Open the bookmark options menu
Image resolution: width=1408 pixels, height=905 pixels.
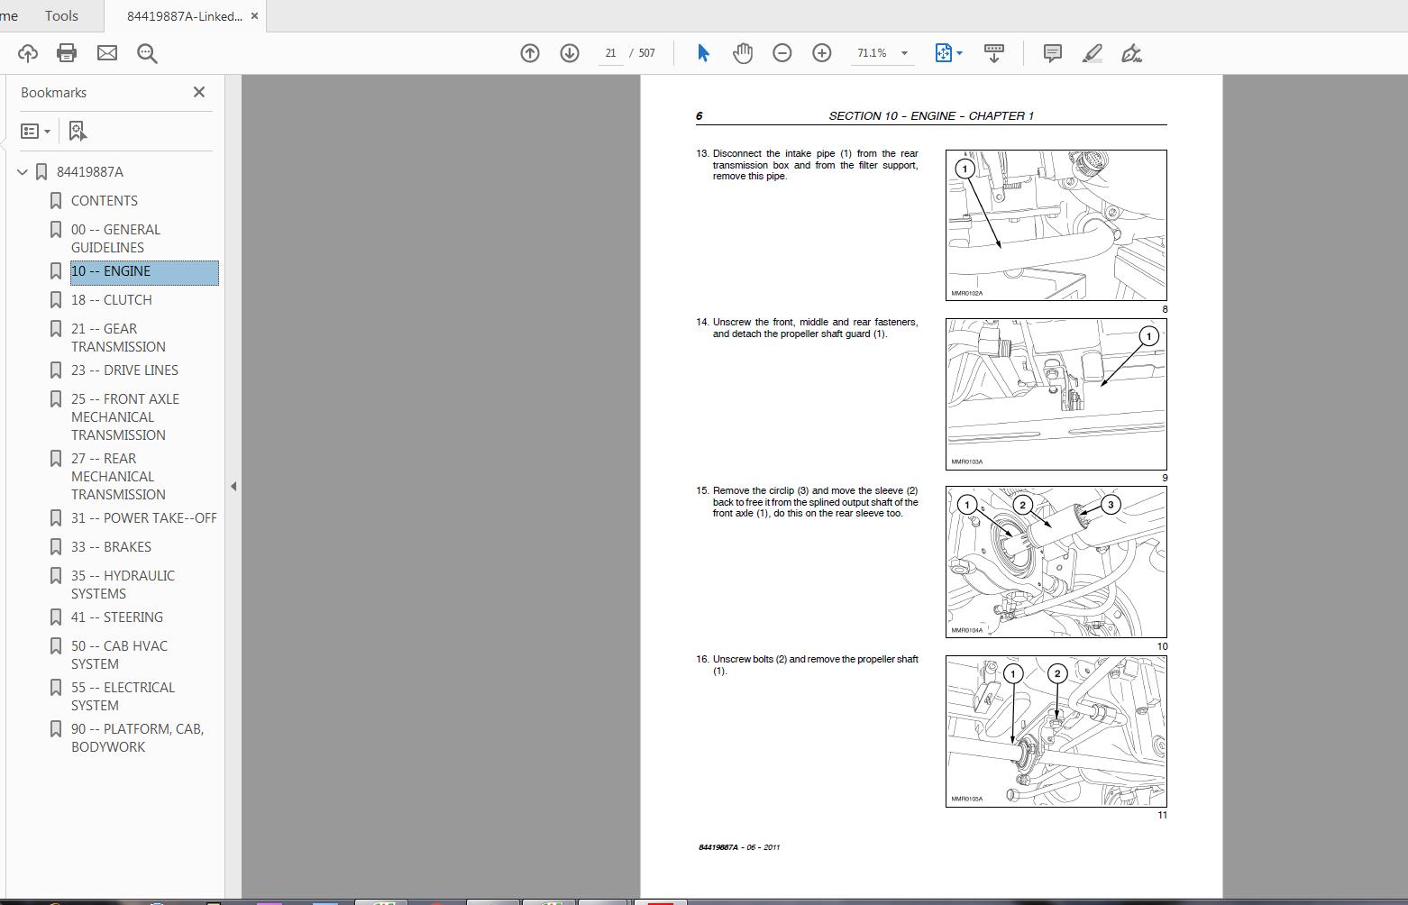pos(35,131)
